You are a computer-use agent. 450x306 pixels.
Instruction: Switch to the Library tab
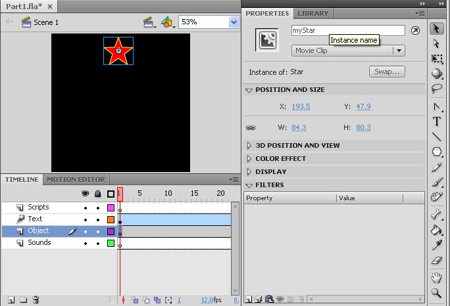[312, 14]
